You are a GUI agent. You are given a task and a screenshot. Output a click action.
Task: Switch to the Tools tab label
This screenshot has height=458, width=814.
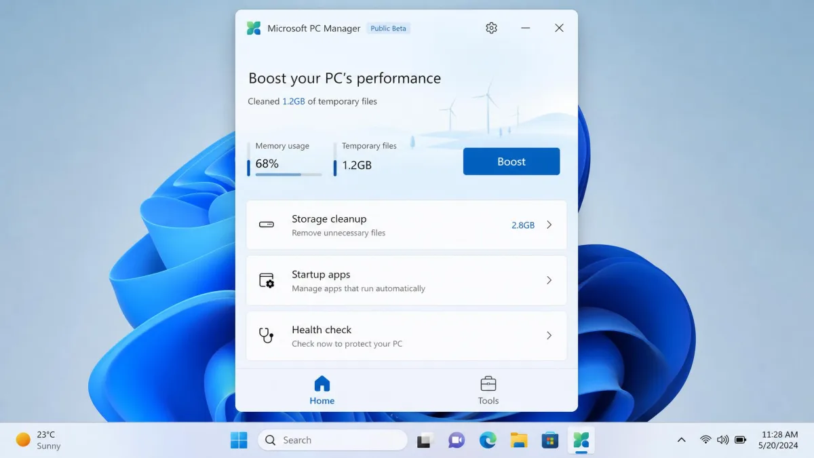tap(488, 400)
